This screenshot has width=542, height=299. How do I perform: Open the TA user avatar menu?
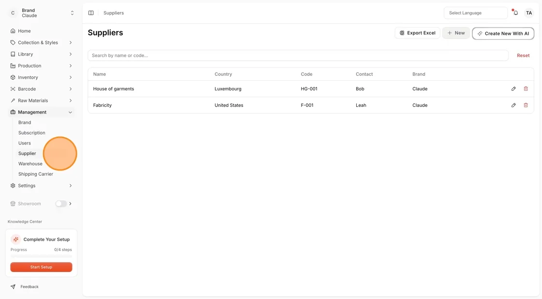point(529,13)
